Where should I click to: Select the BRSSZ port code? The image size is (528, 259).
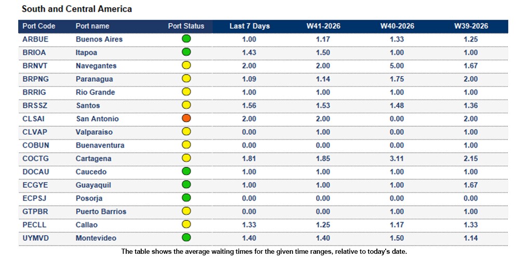tap(35, 106)
